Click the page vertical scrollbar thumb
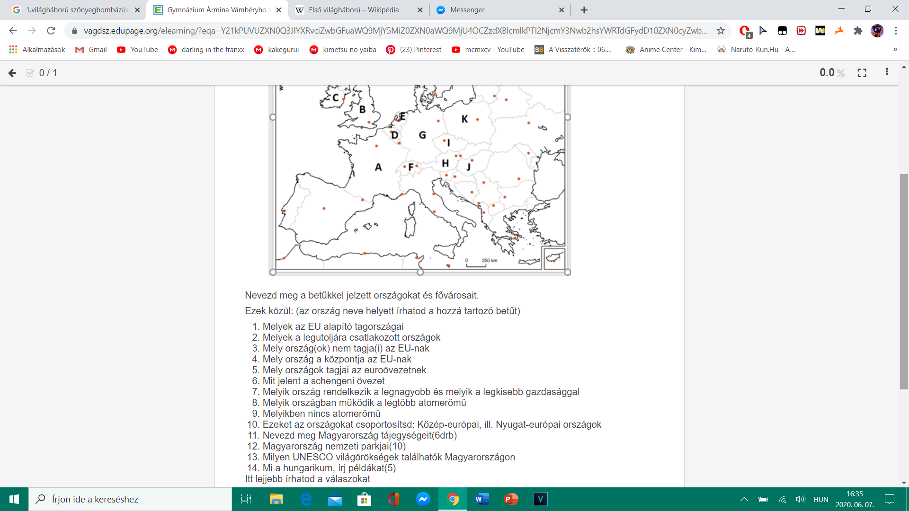Viewport: 909px width, 511px height. pos(904,282)
